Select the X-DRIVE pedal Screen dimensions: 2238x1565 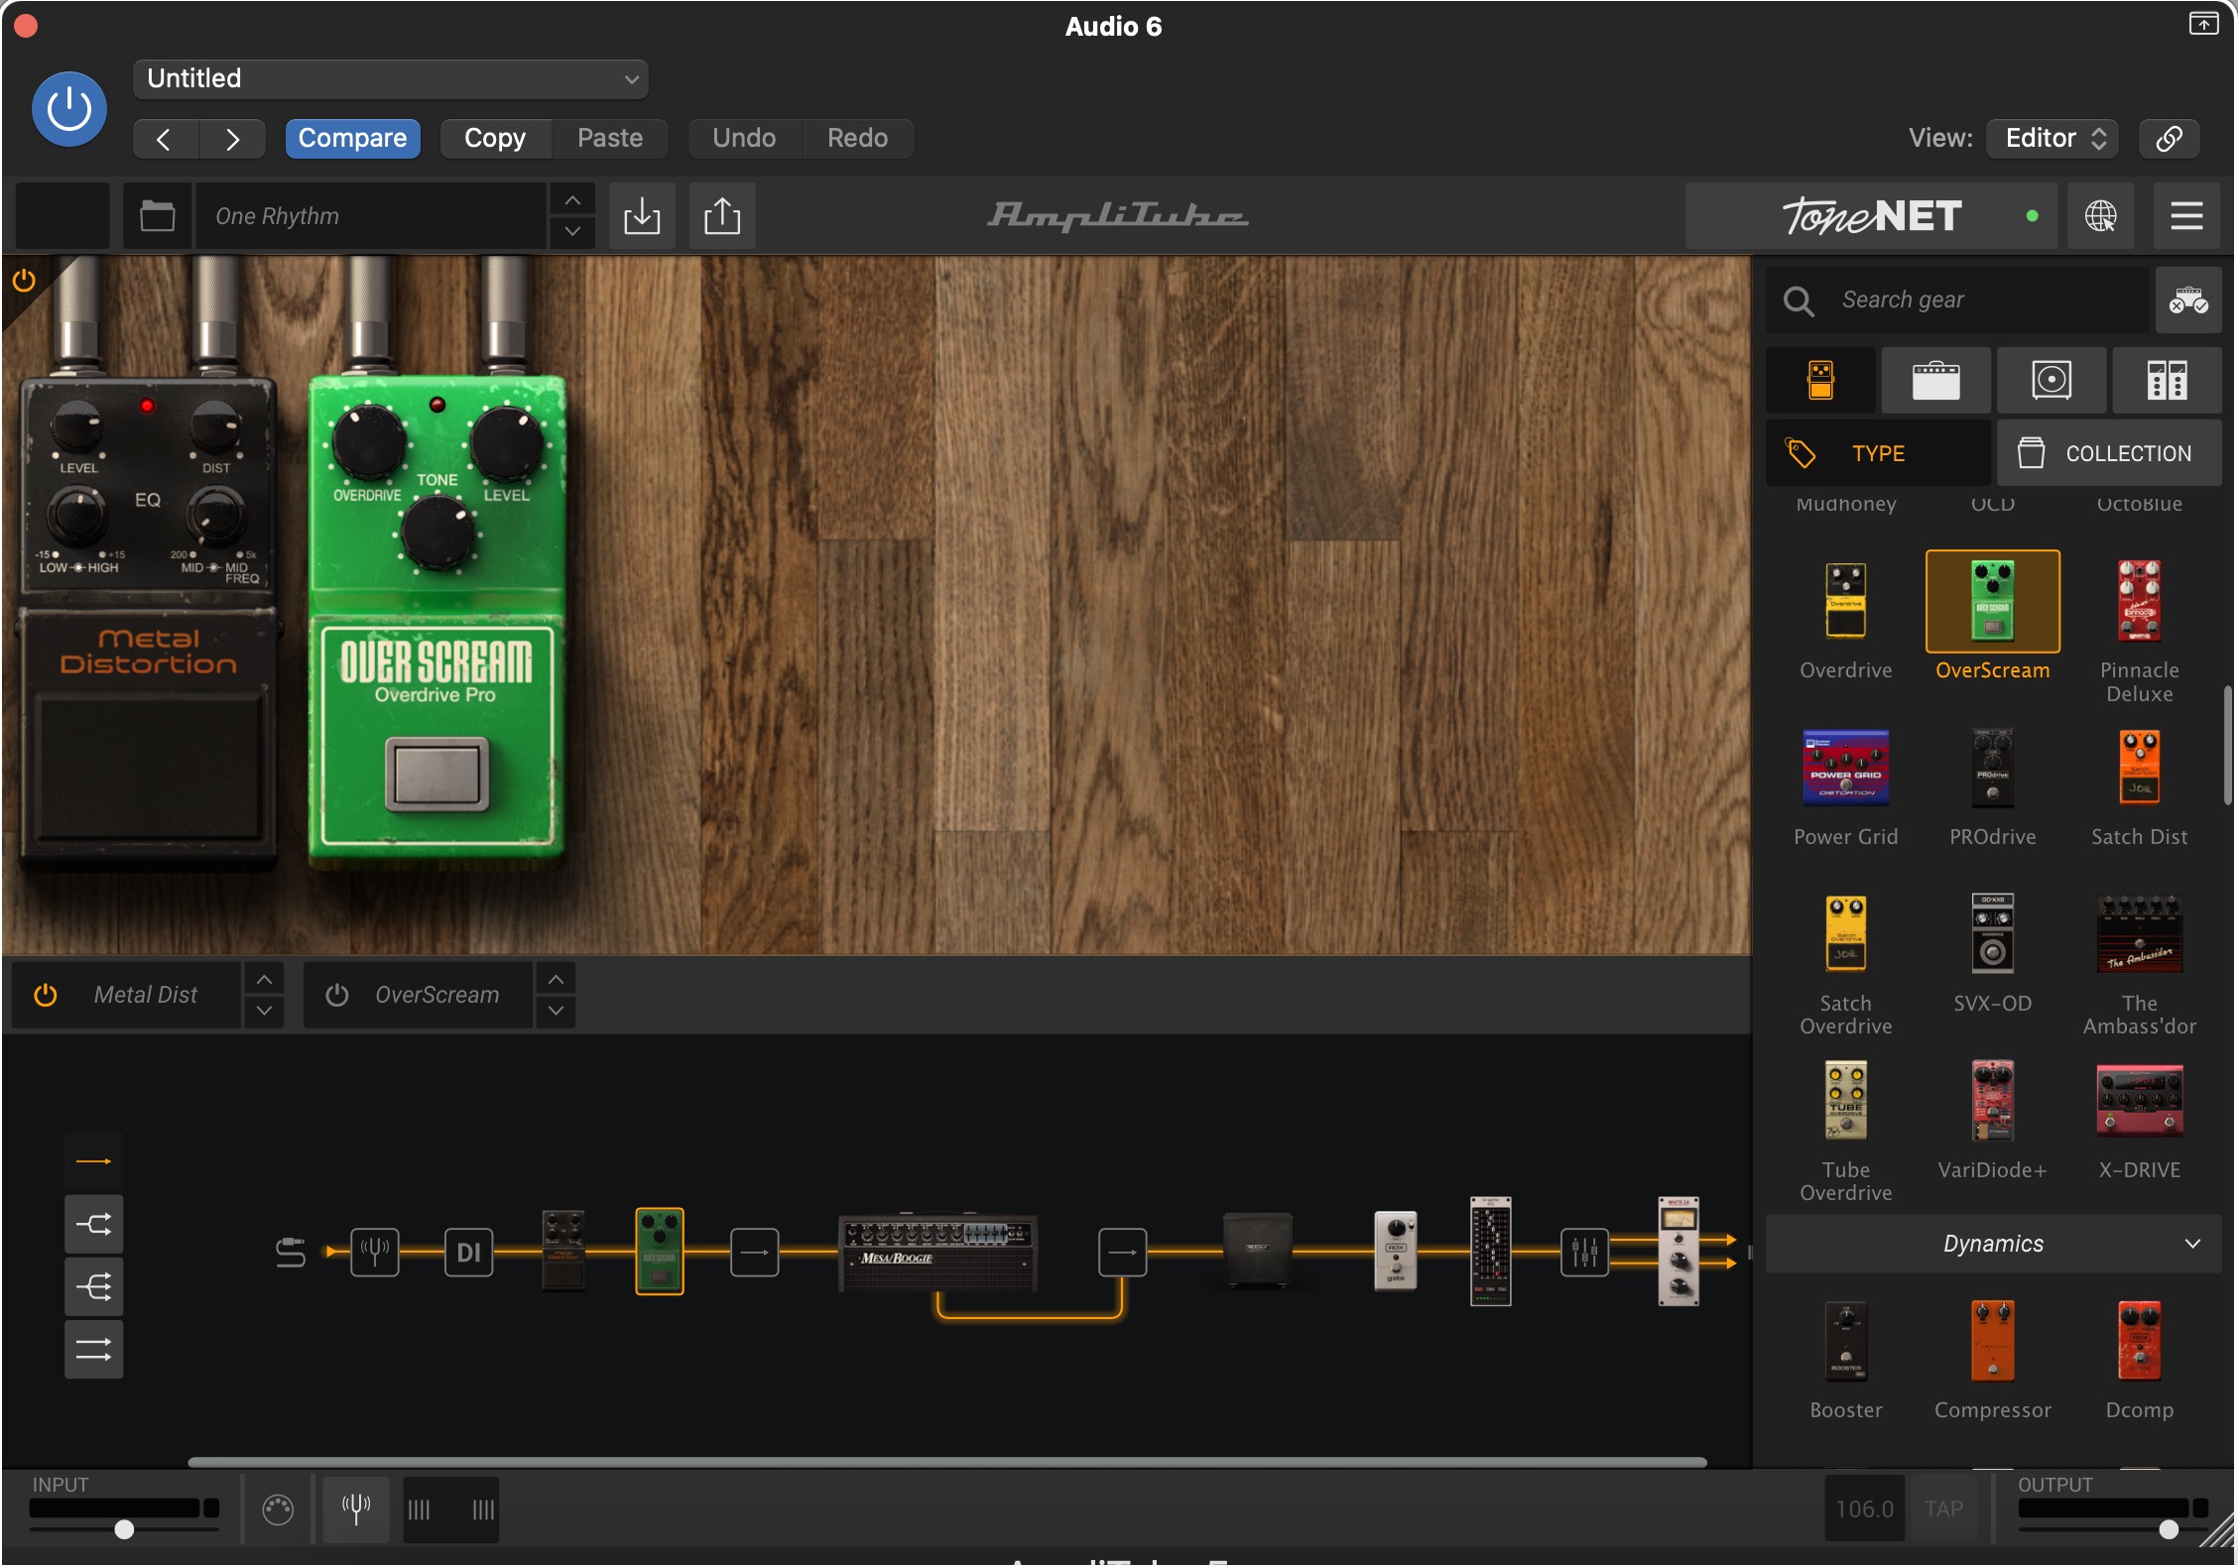pyautogui.click(x=2140, y=1101)
